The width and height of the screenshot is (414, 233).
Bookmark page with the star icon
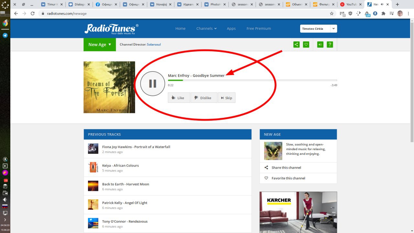(332, 14)
